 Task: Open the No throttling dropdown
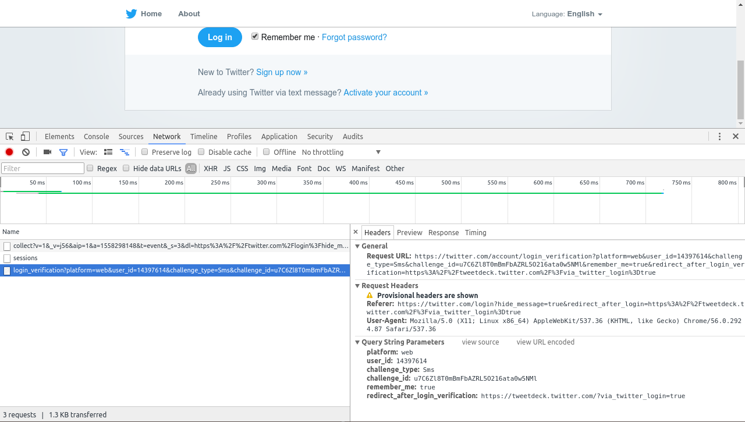[341, 152]
